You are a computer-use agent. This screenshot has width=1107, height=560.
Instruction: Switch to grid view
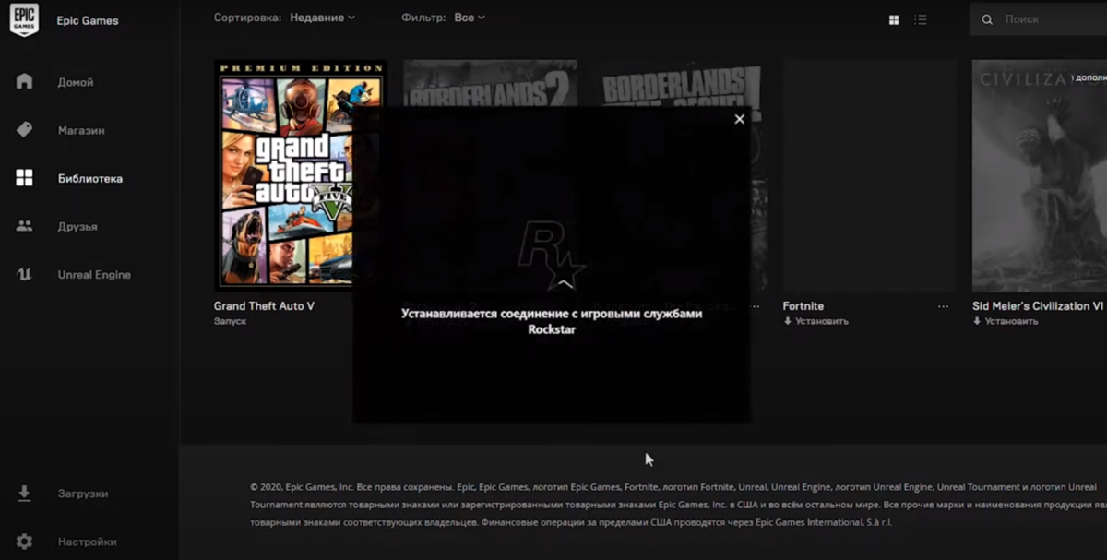[894, 19]
